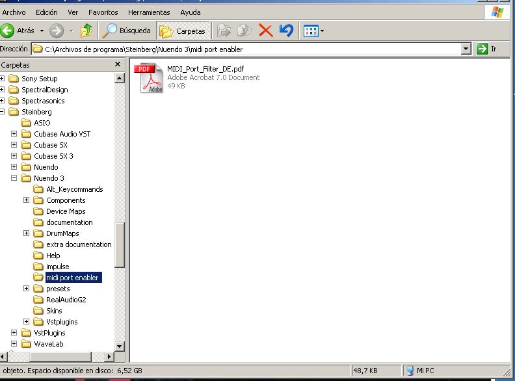The width and height of the screenshot is (515, 381).
Task: Go up one folder level icon
Action: [86, 31]
